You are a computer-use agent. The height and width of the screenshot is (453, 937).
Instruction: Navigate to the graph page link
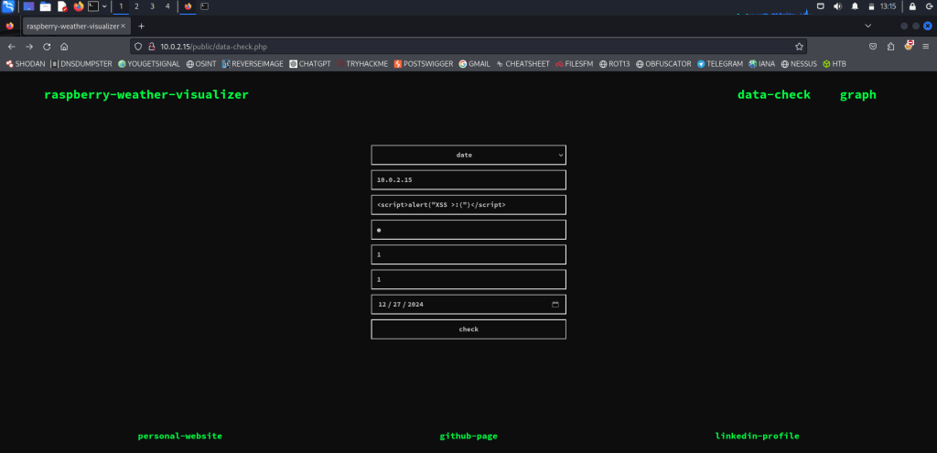857,94
